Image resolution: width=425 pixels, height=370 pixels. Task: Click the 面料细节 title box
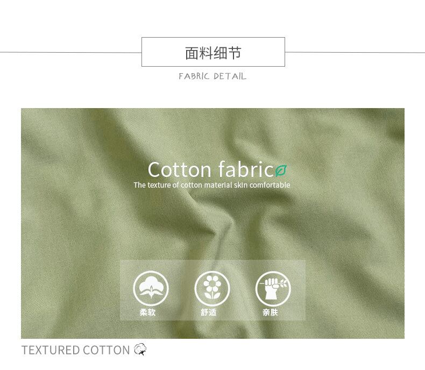(x=213, y=52)
